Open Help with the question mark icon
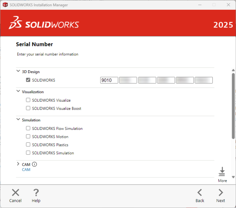Viewport: 236px width, 208px height. 36,192
